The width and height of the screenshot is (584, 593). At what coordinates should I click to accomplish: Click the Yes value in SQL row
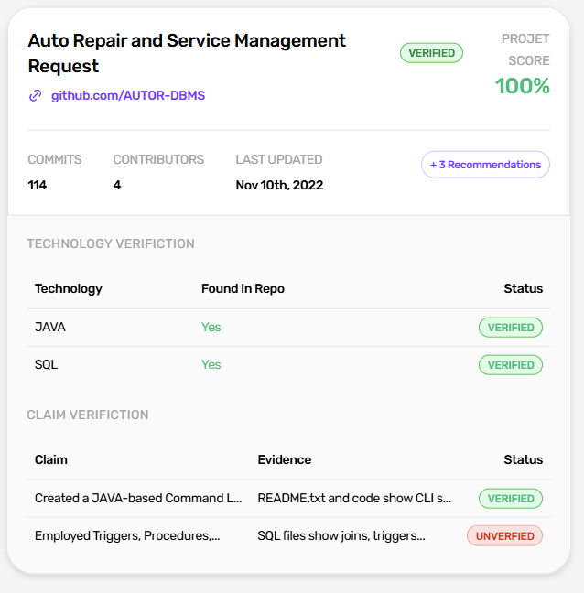click(211, 364)
